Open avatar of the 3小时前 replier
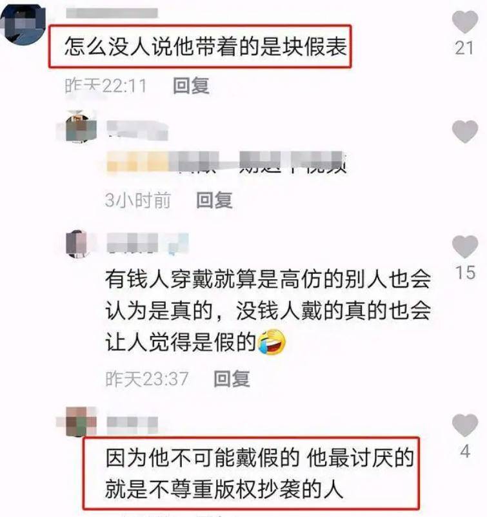The width and height of the screenshot is (487, 517). [x=78, y=128]
